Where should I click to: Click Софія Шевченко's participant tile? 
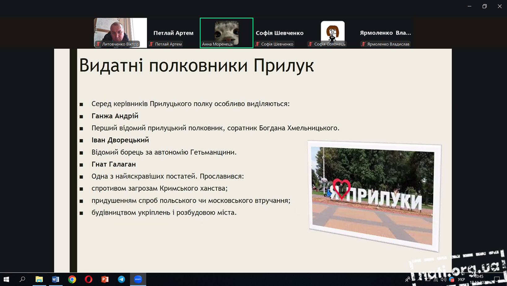tap(279, 33)
